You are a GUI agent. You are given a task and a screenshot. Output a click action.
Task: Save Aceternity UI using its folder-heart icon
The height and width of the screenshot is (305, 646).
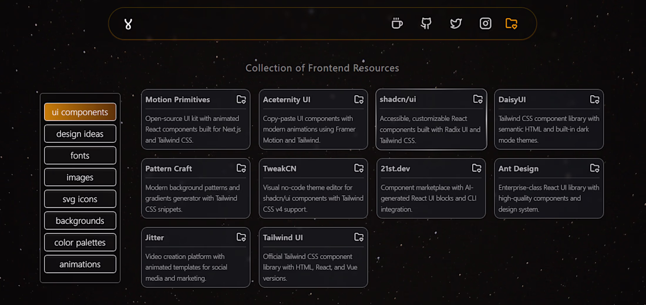(x=359, y=100)
